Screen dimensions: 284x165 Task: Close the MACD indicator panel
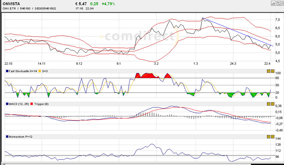click(x=272, y=104)
